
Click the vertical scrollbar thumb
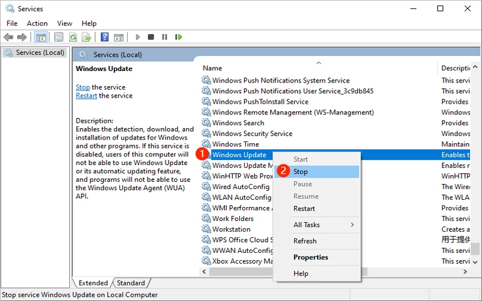coord(475,249)
